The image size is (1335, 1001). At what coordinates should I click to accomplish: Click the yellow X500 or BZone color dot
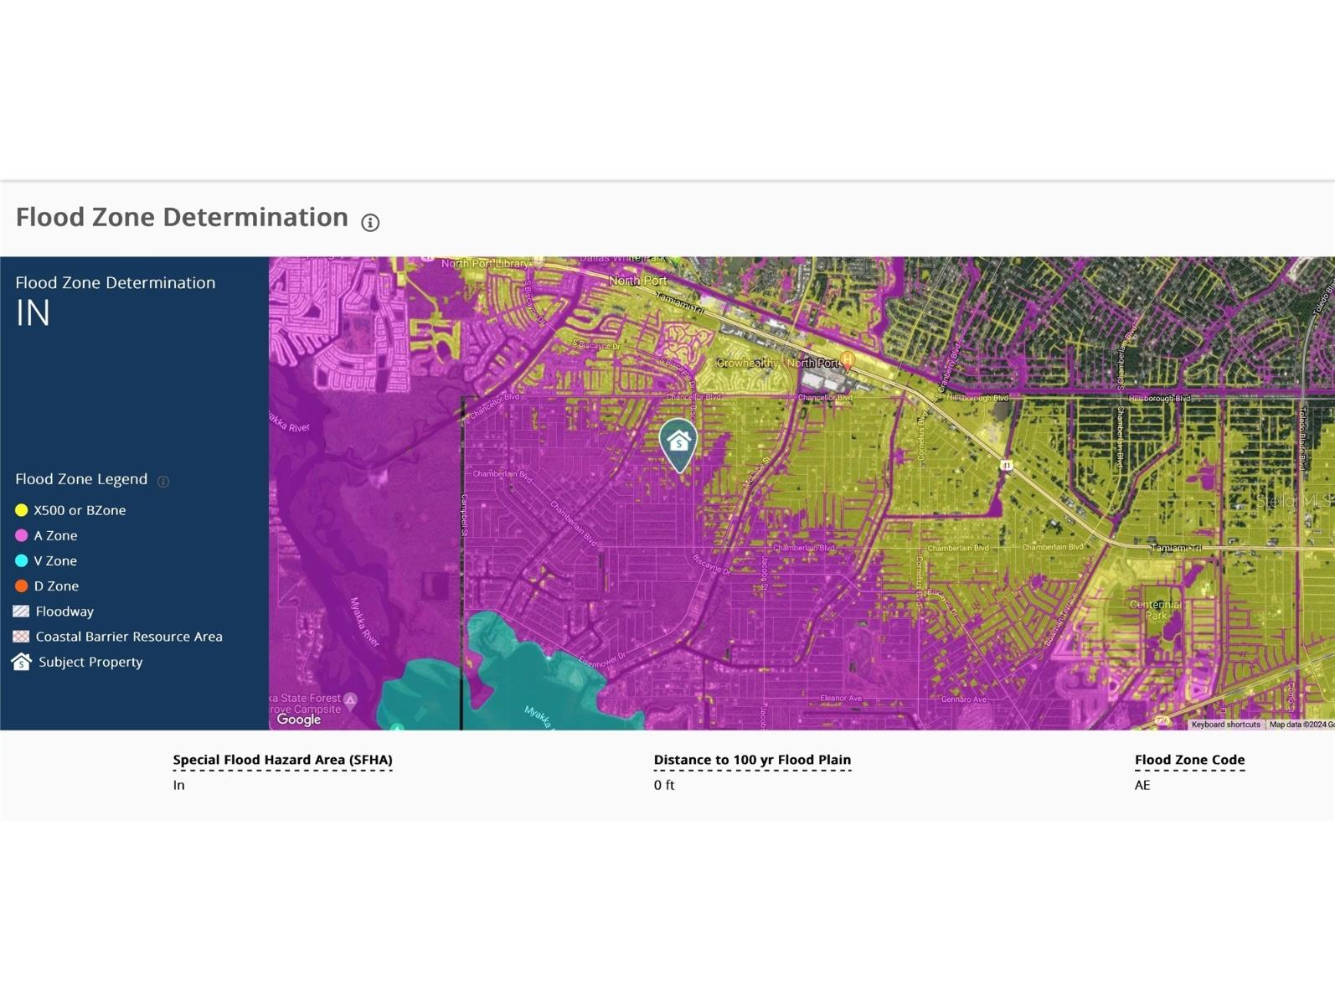[x=22, y=510]
